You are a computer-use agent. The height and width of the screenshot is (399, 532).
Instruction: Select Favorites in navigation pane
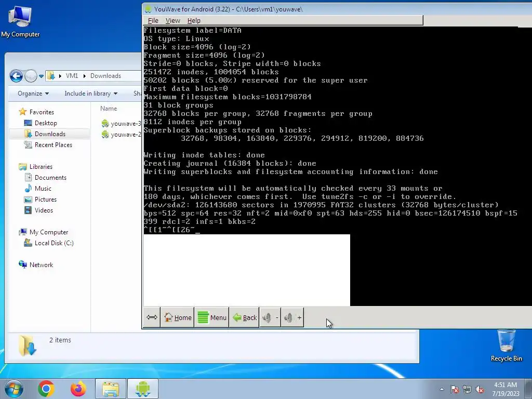tap(42, 112)
